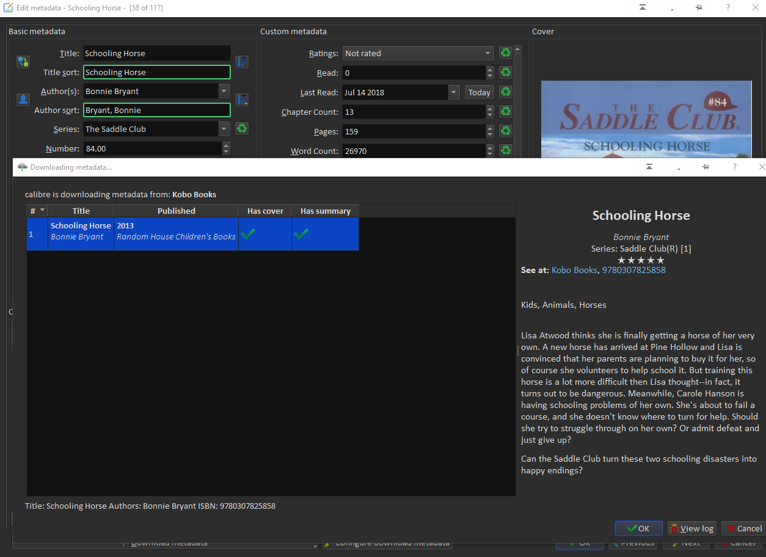Auto-generate title sort from title
The height and width of the screenshot is (557, 766).
(x=242, y=62)
